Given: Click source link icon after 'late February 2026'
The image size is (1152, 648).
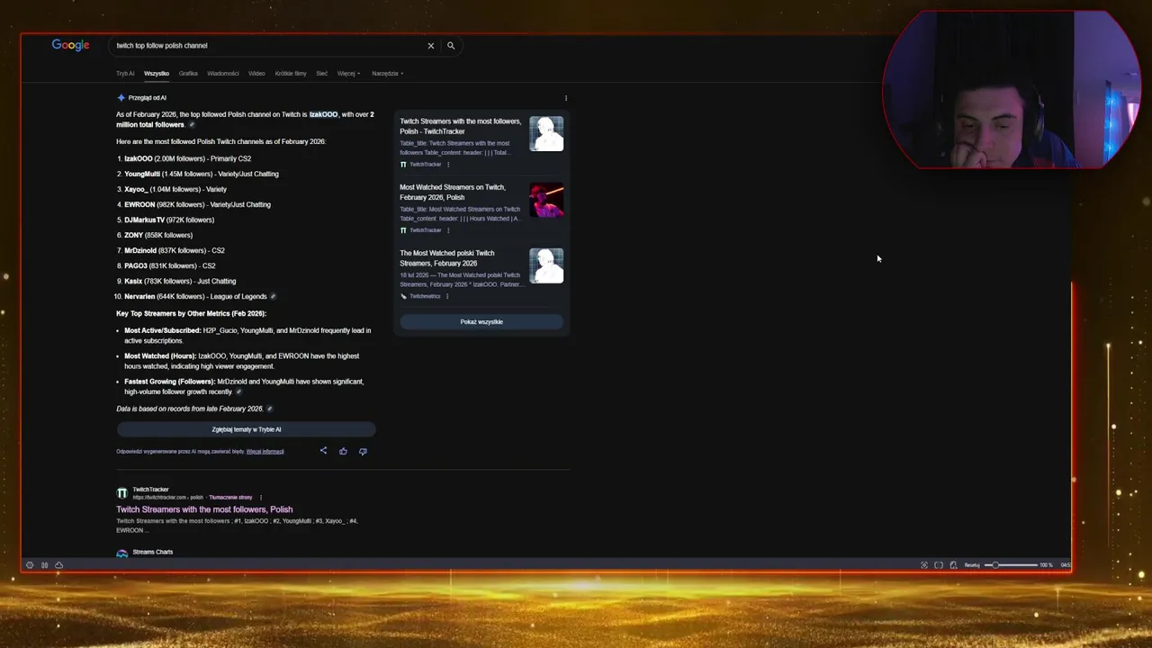Looking at the screenshot, I should coord(269,409).
